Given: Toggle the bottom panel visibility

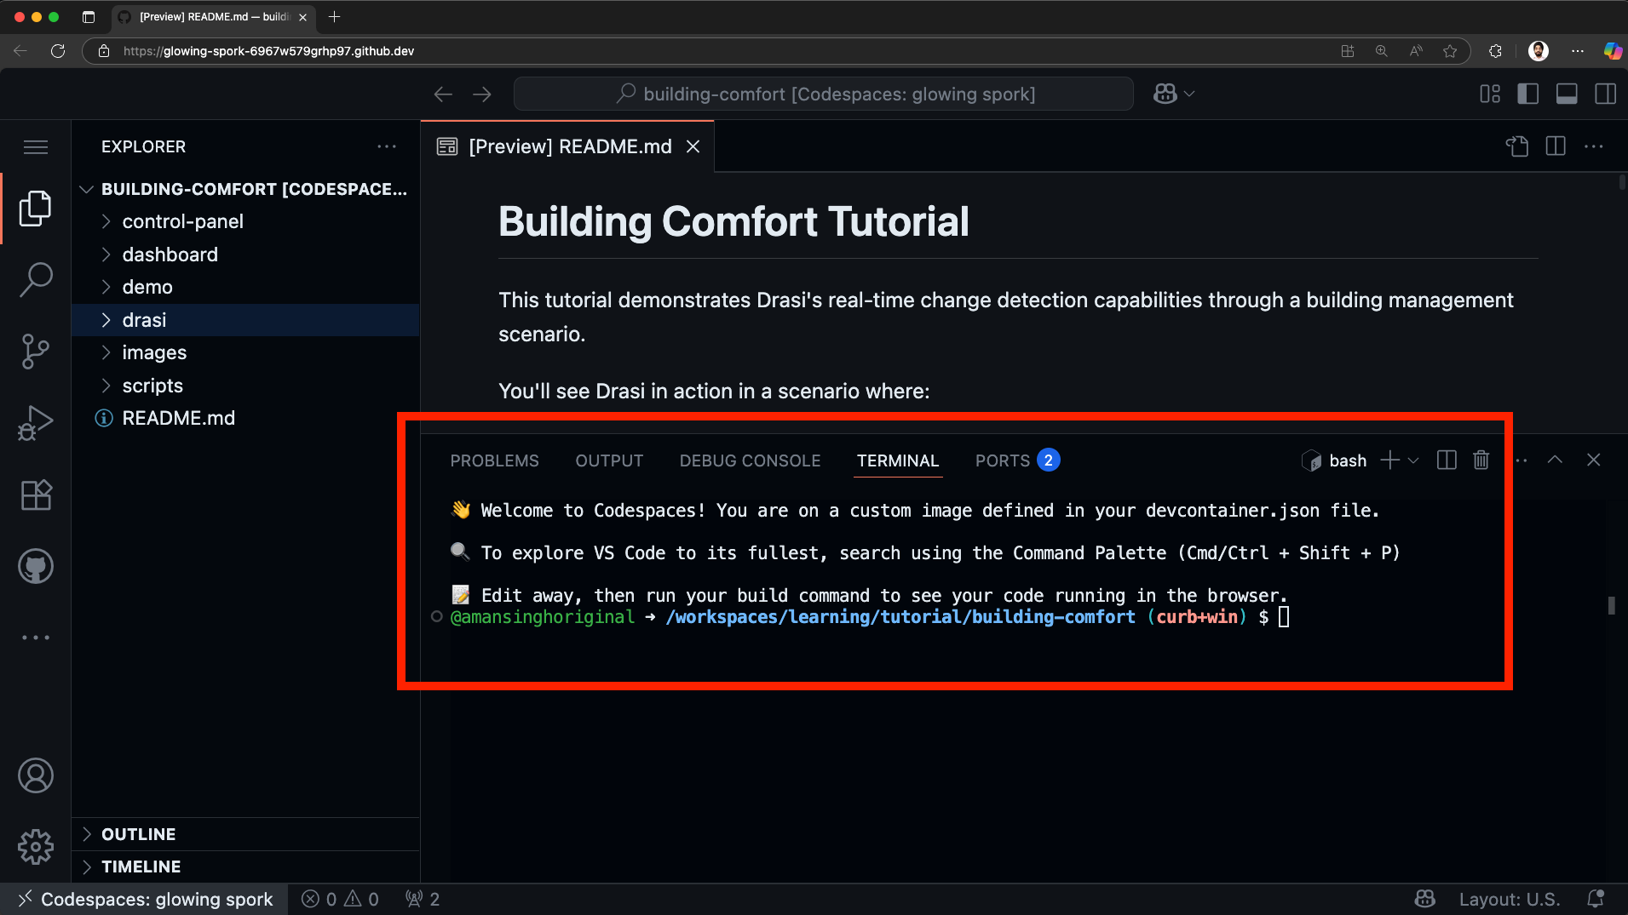Looking at the screenshot, I should (1567, 94).
